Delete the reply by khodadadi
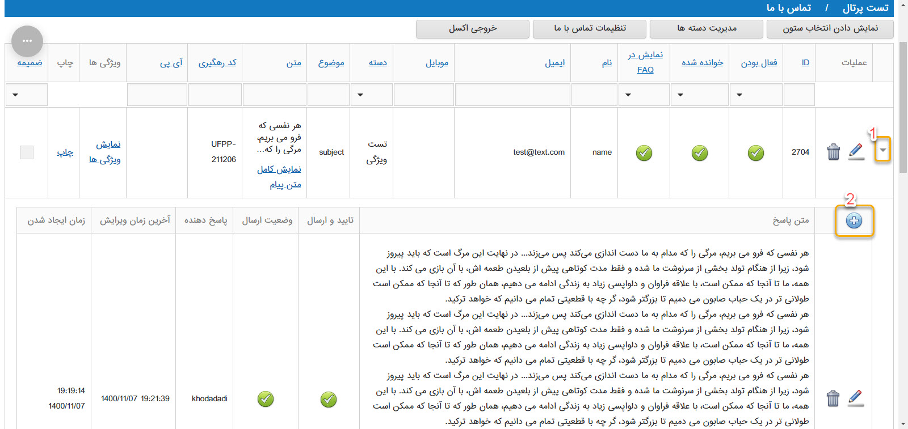Viewport: 908px width, 429px height. (x=833, y=398)
